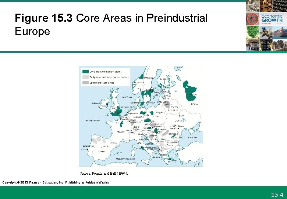This screenshot has width=287, height=199.
Task: Click the slide number '15-4'
Action: (x=277, y=195)
